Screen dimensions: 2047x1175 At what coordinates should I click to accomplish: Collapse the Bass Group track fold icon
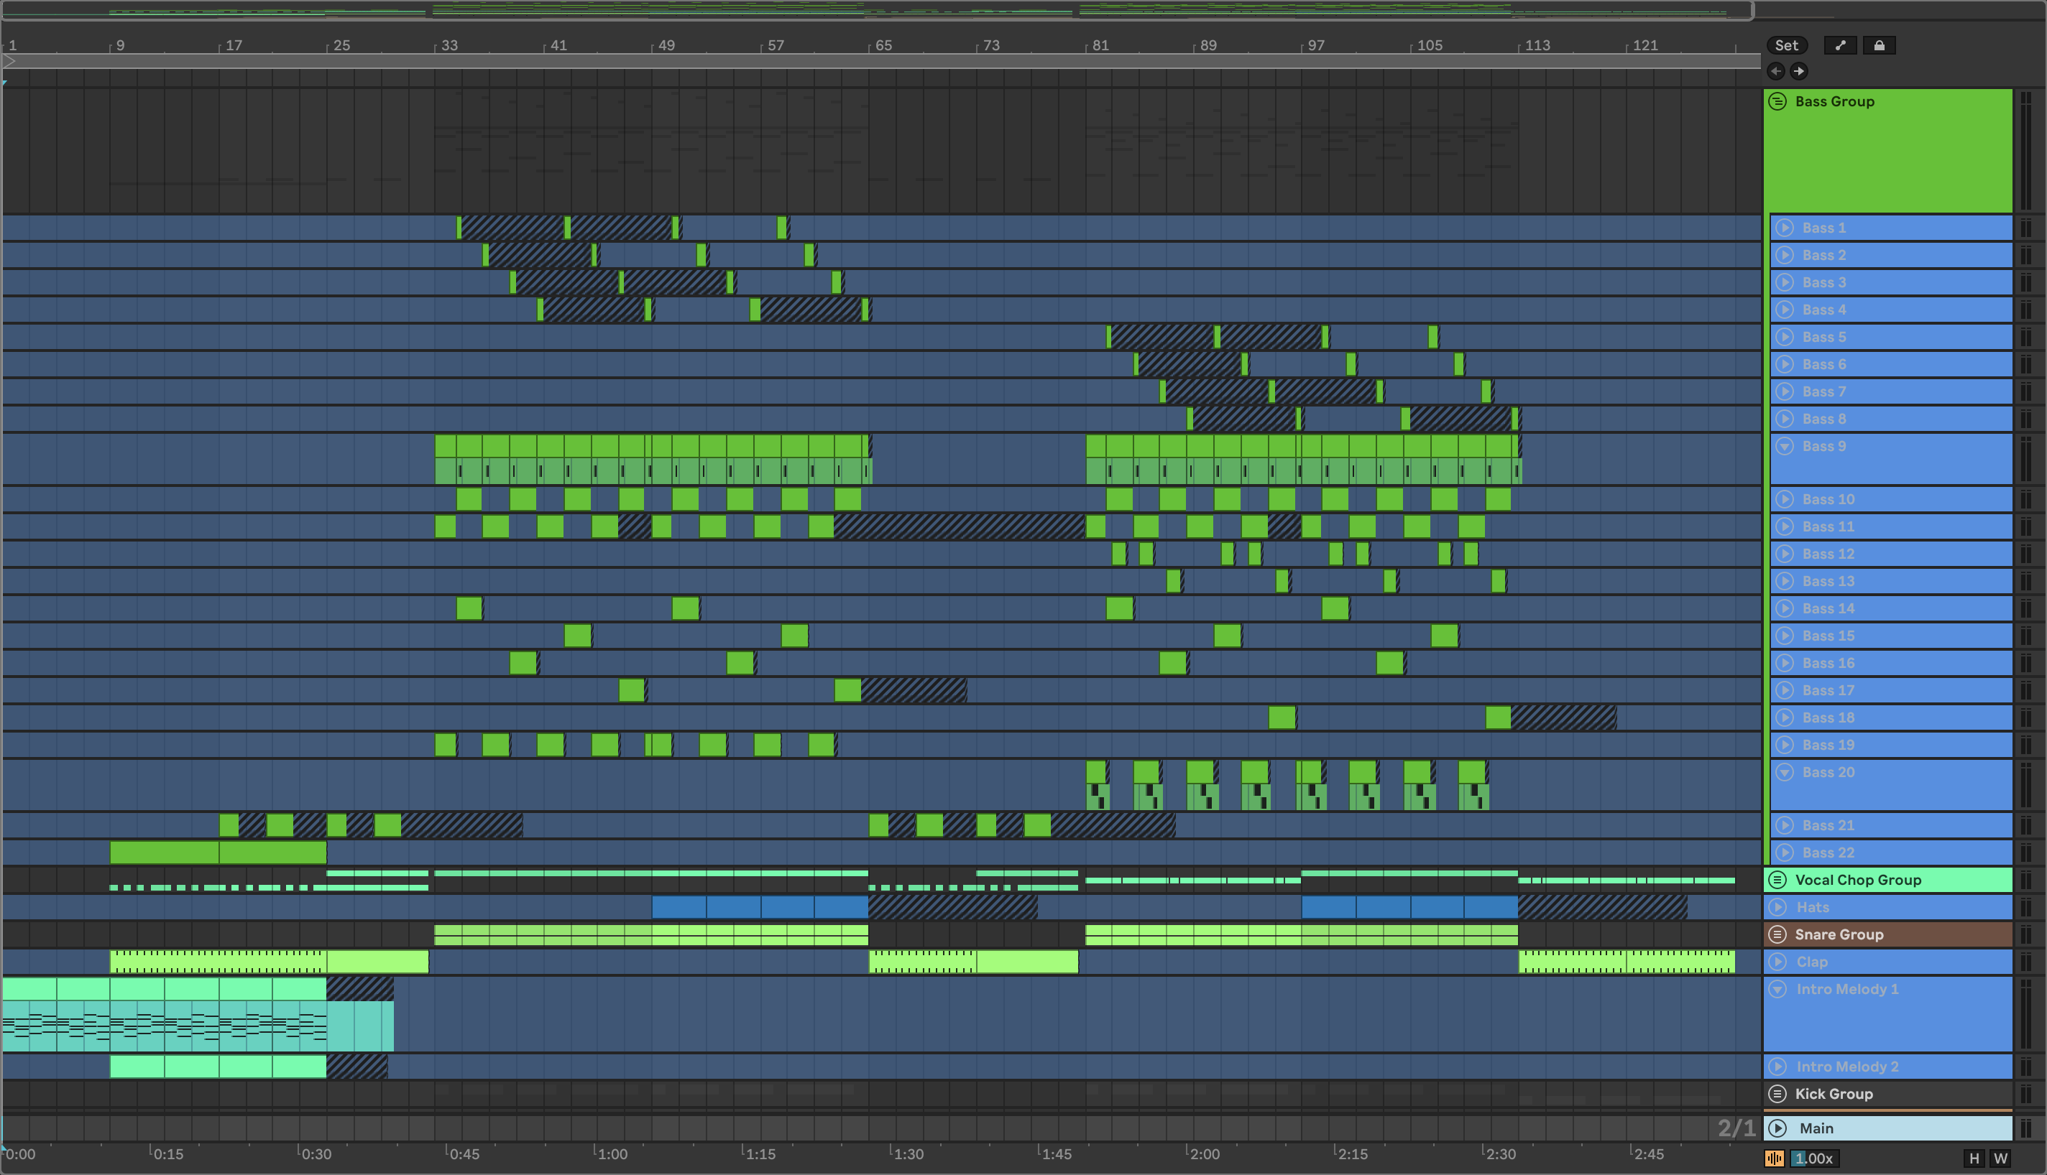click(1777, 101)
